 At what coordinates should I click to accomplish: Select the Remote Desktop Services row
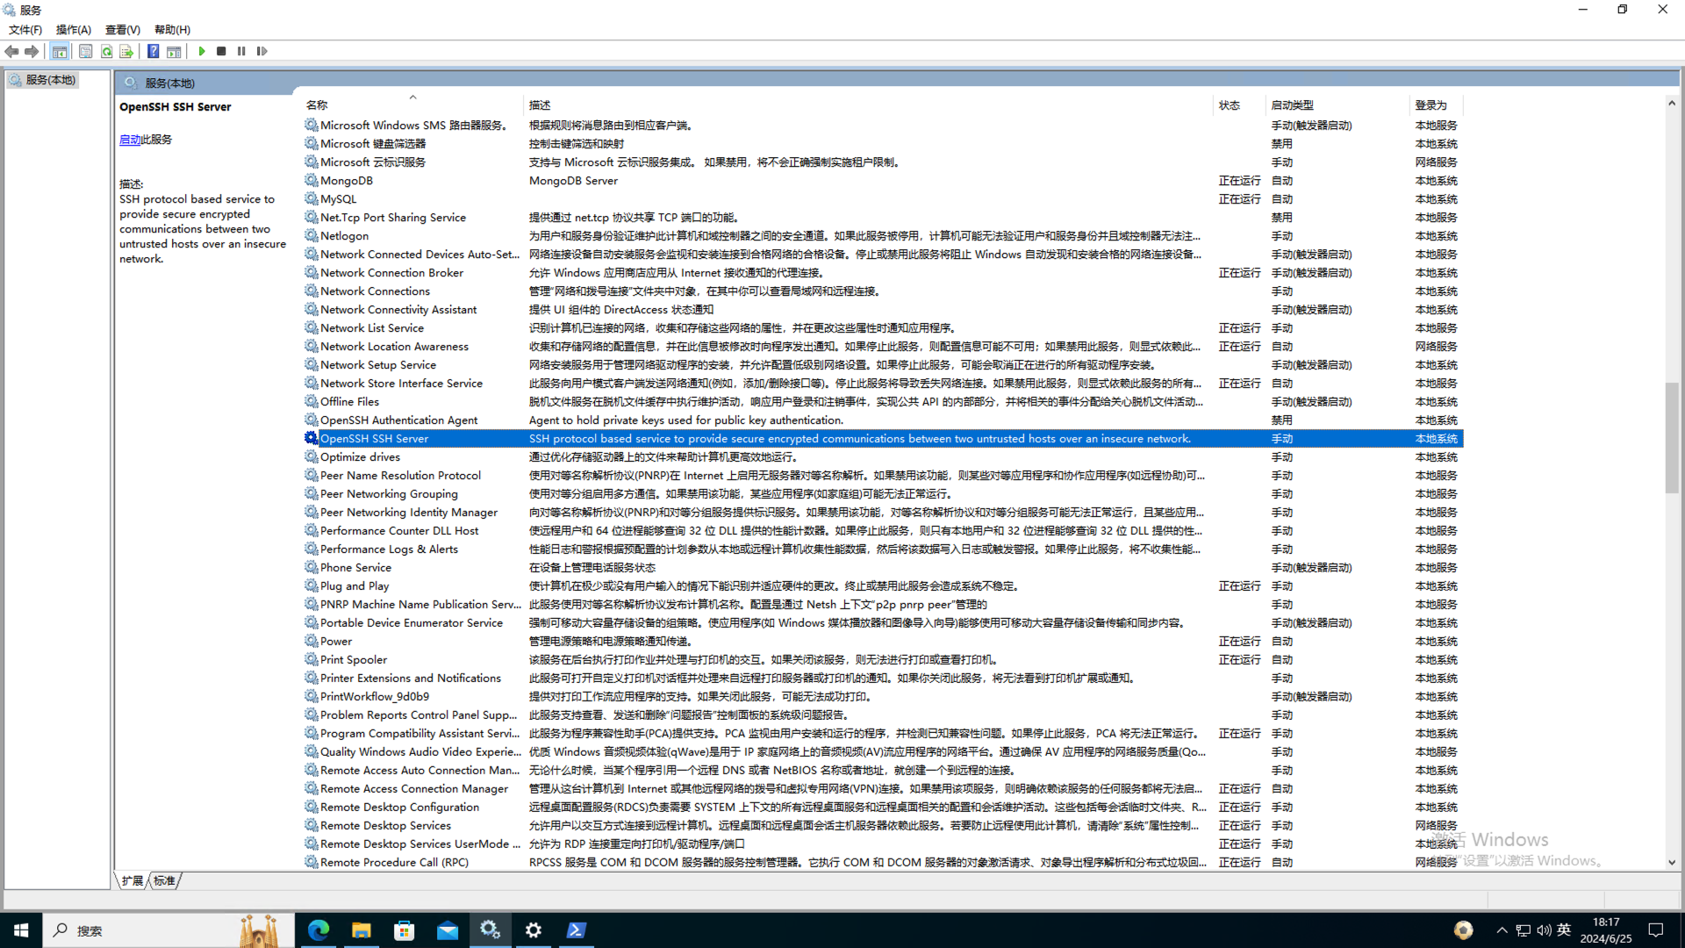[883, 826]
